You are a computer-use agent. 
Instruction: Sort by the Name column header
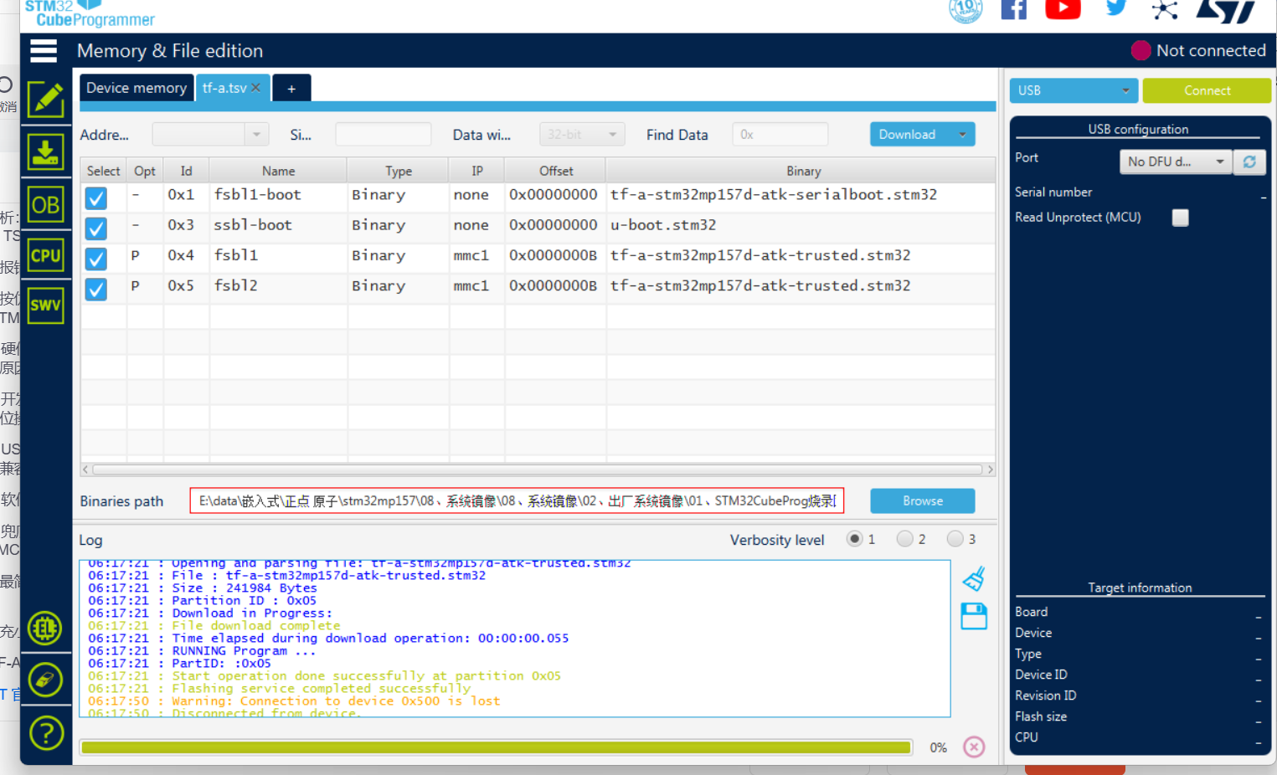point(278,171)
